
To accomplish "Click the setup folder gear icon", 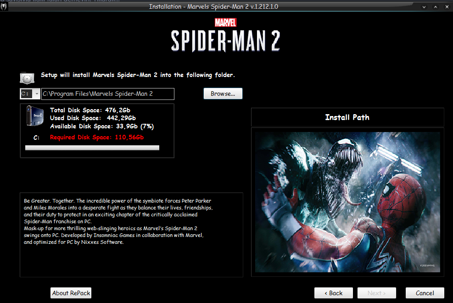I will [x=27, y=77].
